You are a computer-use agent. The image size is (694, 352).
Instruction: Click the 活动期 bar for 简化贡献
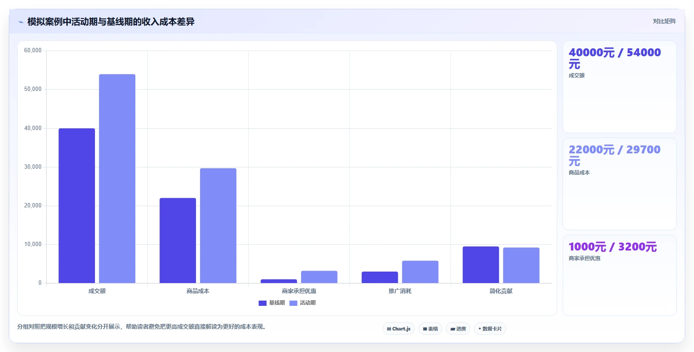(x=521, y=265)
